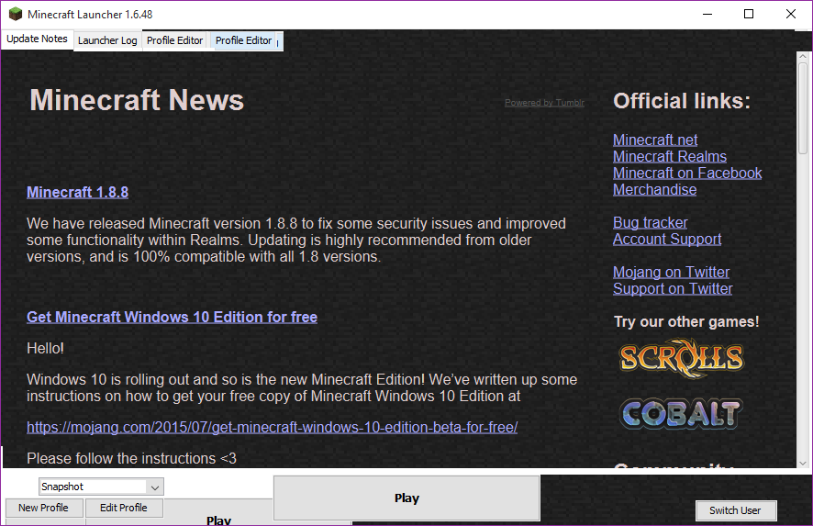Image resolution: width=813 pixels, height=526 pixels.
Task: Click the Minecraft grass block icon
Action: [x=16, y=14]
